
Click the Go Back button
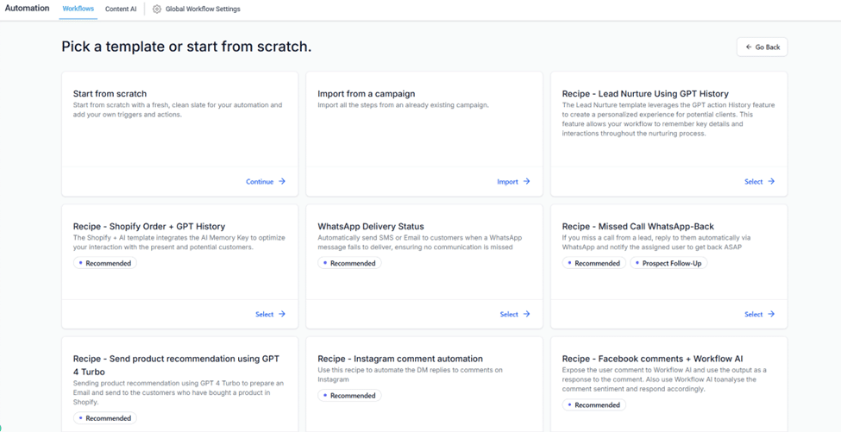(x=763, y=47)
